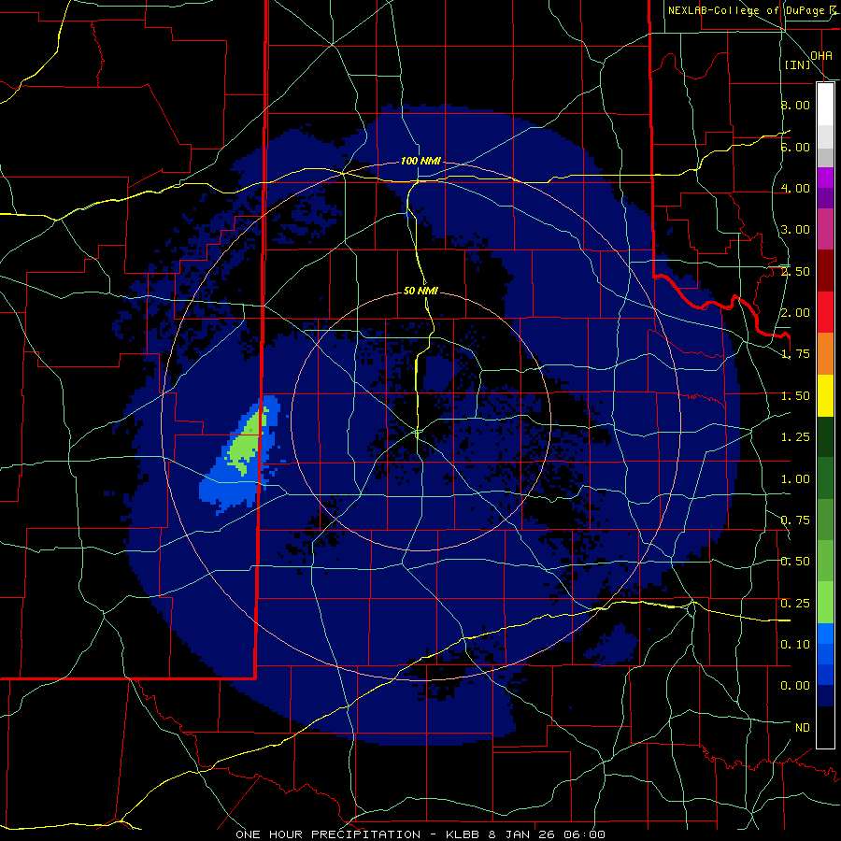Click the KLBB radar site identifier

coord(463,834)
